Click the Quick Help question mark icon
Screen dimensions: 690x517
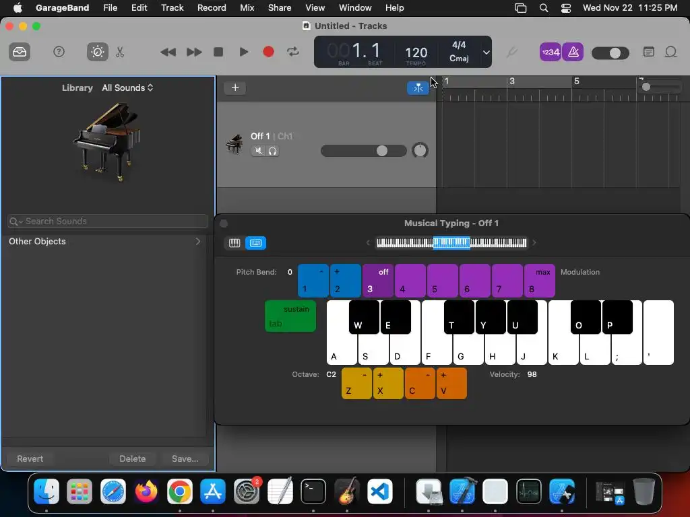[59, 52]
